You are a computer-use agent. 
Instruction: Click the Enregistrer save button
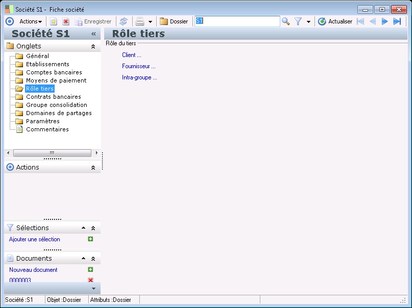pos(93,21)
